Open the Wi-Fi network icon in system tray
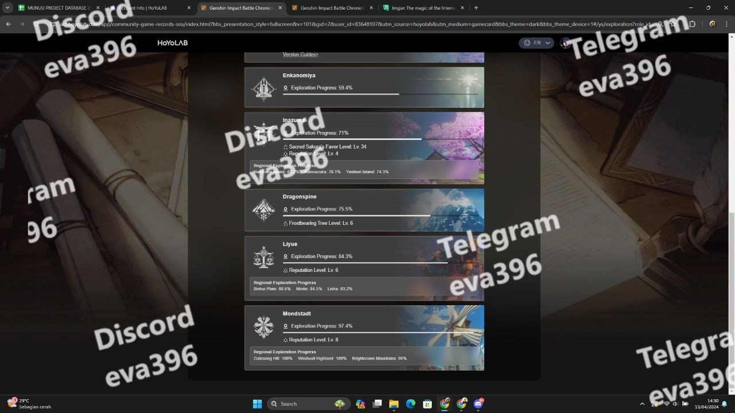 [x=667, y=404]
